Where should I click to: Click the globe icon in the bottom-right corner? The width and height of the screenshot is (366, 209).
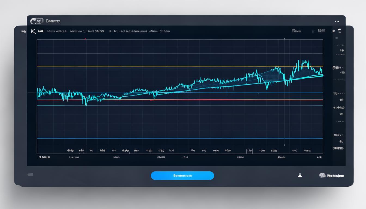tap(322, 176)
